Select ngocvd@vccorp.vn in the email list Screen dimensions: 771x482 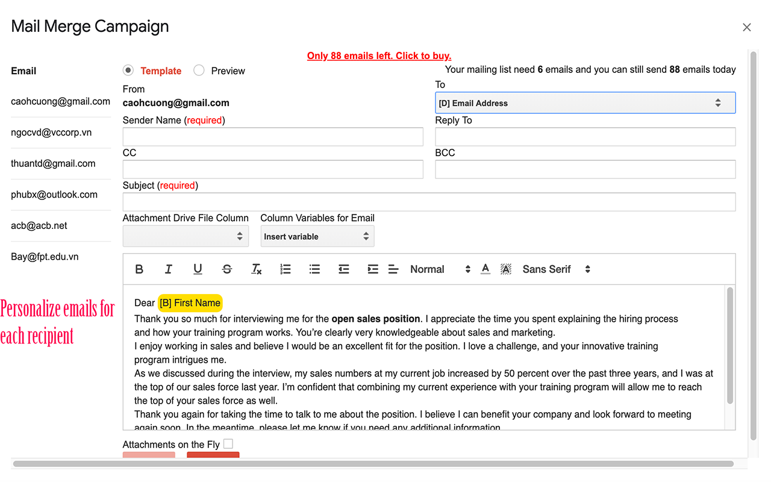(x=51, y=133)
